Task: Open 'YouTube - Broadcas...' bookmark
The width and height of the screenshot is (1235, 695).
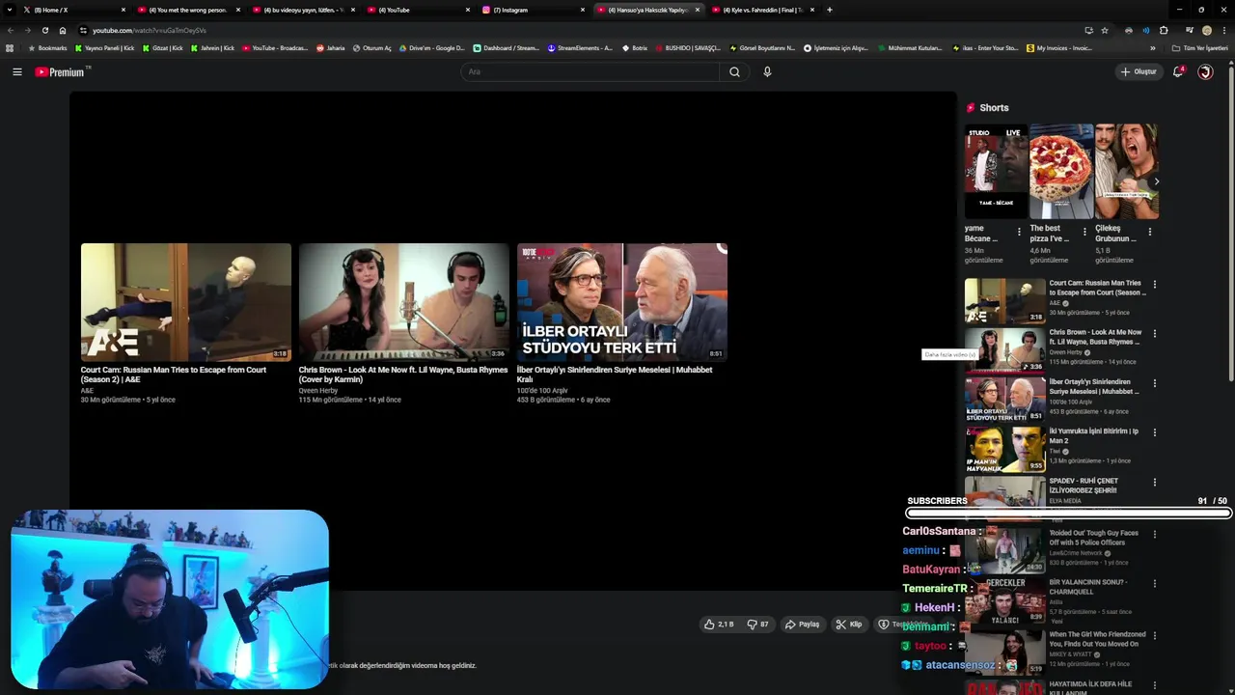Action: [275, 48]
